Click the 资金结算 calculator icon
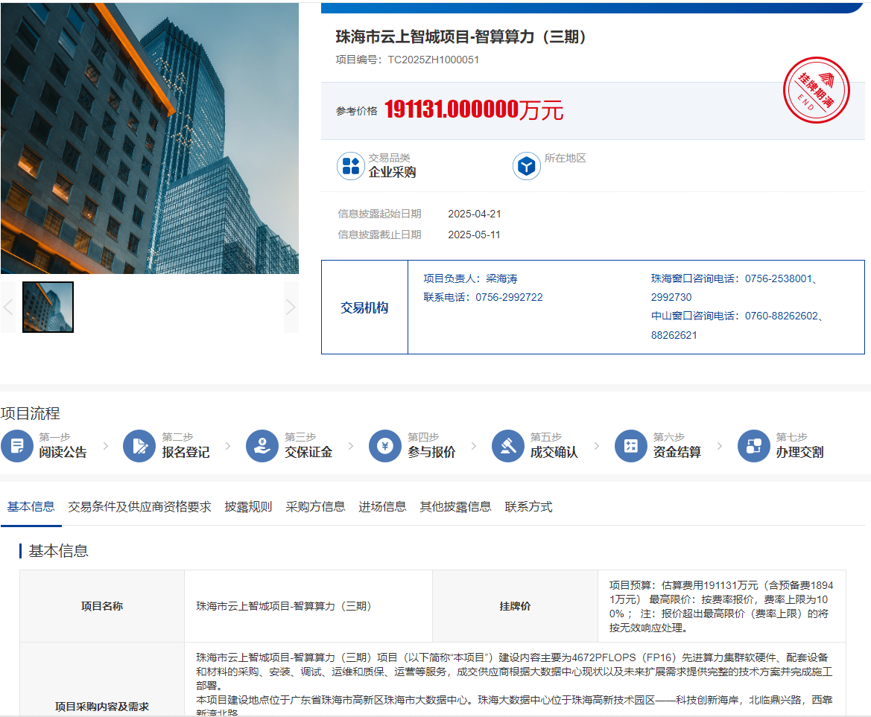 click(631, 446)
